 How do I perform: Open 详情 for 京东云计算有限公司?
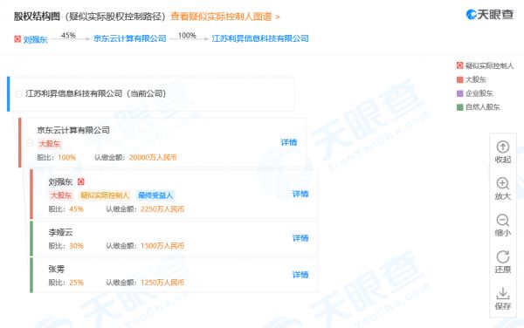[289, 142]
